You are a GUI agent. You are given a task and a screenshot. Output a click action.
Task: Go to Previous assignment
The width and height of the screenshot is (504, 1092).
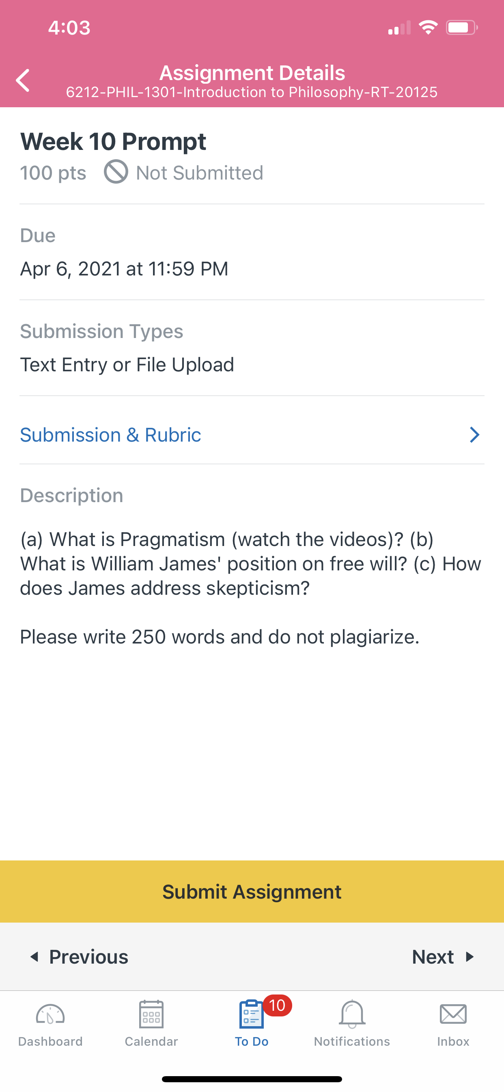pos(79,957)
